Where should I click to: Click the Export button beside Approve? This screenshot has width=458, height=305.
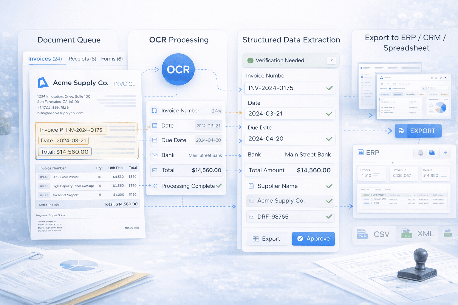[x=267, y=239]
